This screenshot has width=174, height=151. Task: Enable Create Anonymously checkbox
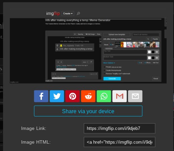[104, 70]
